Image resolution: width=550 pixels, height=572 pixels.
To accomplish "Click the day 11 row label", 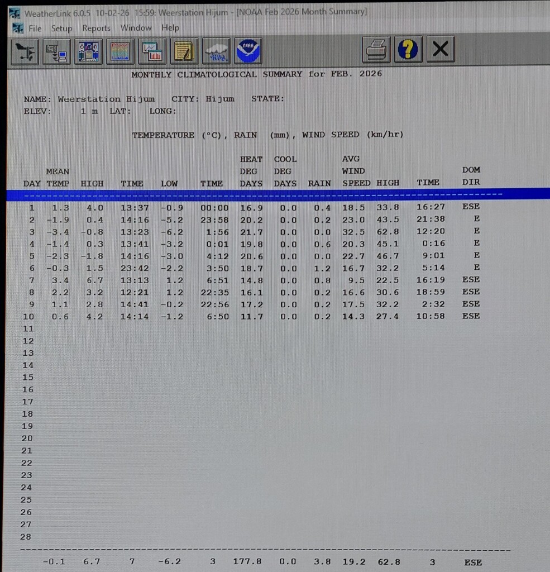I will (x=28, y=328).
